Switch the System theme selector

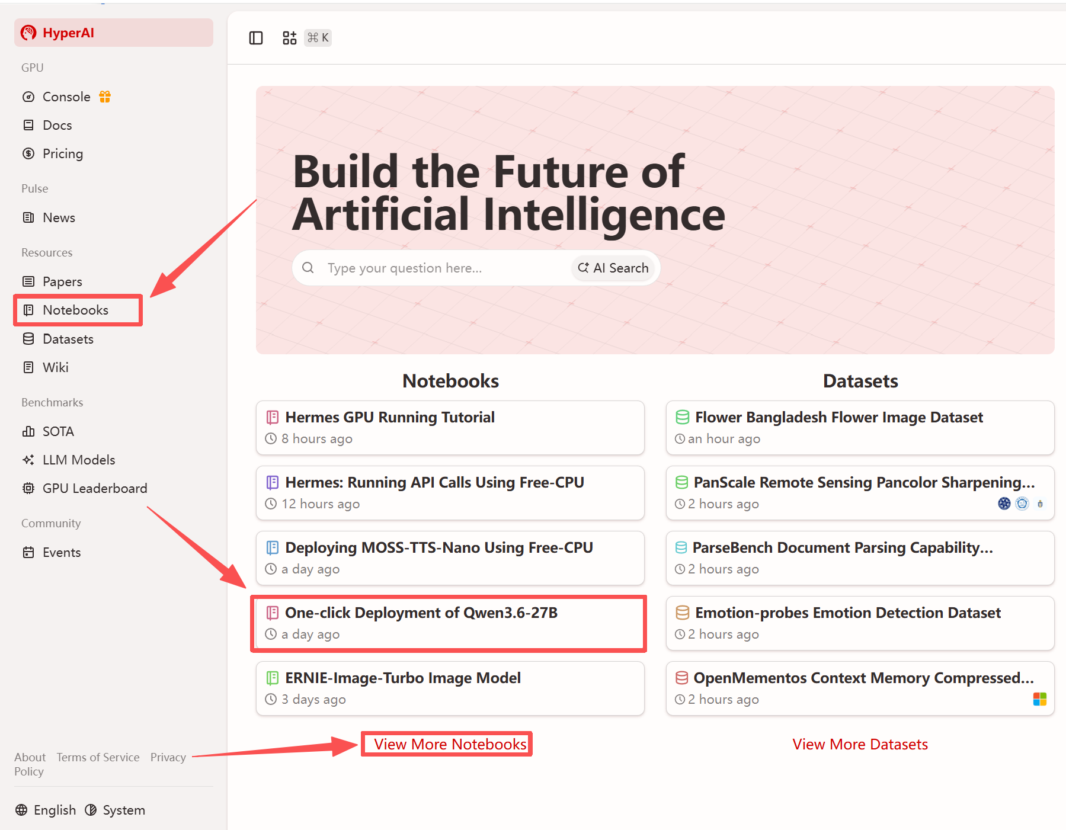[115, 810]
